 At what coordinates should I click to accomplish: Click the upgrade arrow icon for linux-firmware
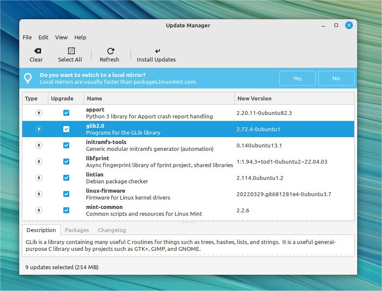(x=39, y=194)
